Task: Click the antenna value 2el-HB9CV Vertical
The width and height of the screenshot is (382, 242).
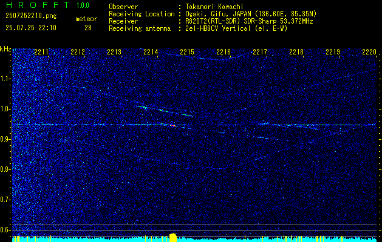Action: [218, 28]
